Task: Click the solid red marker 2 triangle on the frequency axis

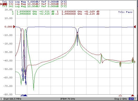Action: tap(133, 96)
